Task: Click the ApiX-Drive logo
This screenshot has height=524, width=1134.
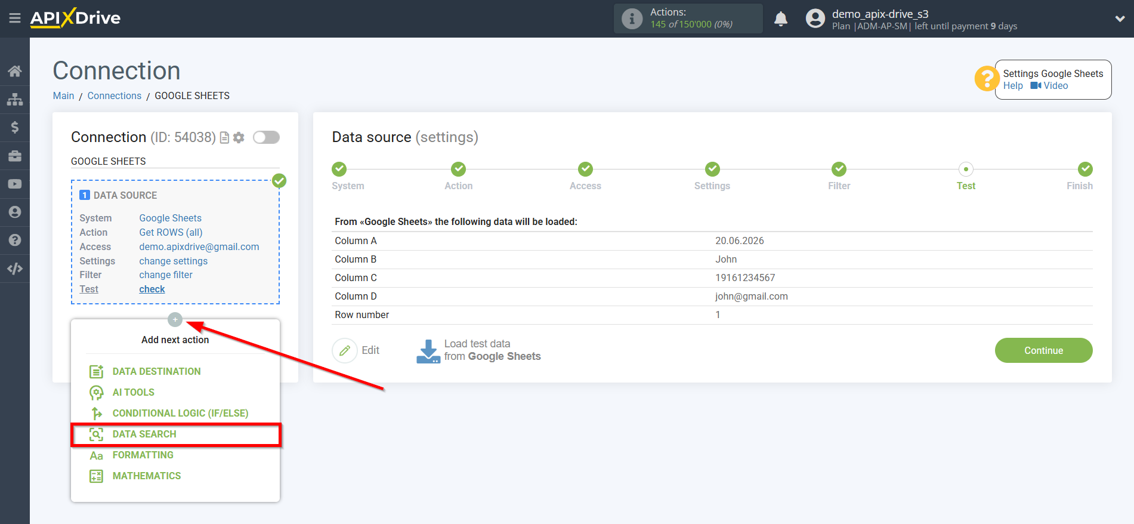Action: (x=75, y=18)
